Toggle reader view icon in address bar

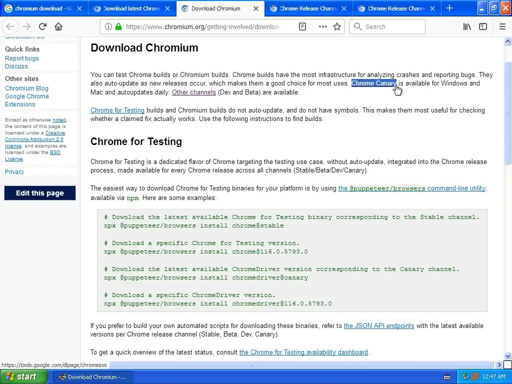(302, 26)
